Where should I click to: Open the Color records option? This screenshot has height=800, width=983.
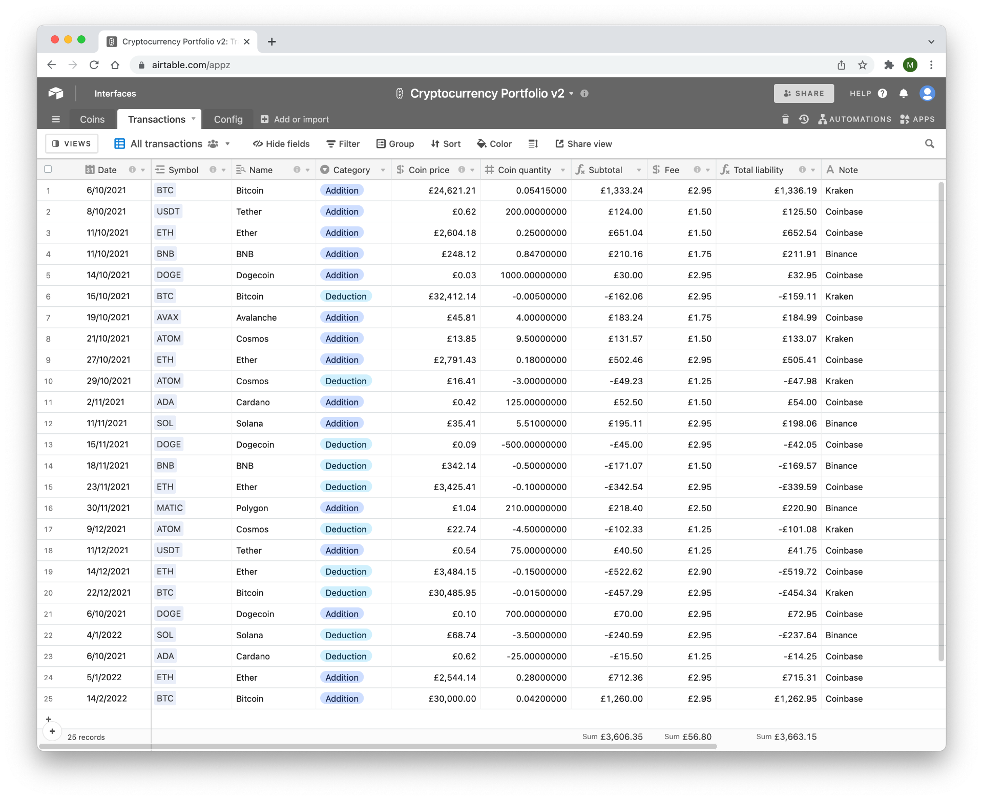tap(494, 144)
